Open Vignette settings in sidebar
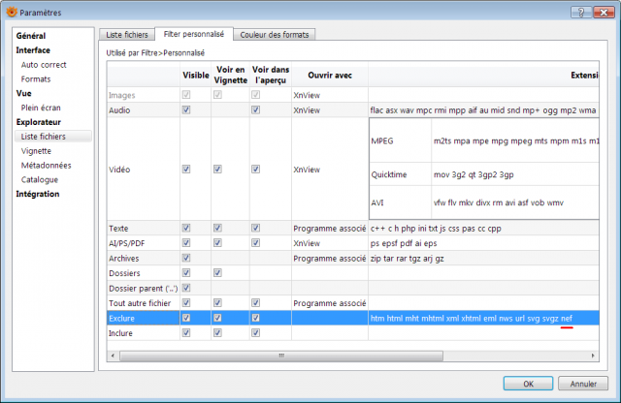 coord(36,151)
